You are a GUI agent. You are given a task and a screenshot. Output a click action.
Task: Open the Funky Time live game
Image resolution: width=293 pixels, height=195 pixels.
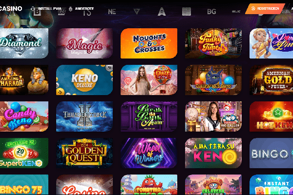tap(213, 43)
